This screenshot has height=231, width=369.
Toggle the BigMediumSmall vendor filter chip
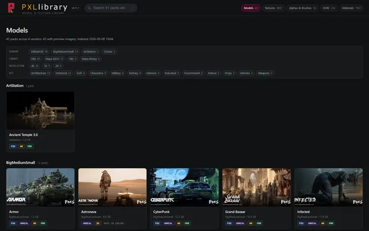[x=65, y=51]
